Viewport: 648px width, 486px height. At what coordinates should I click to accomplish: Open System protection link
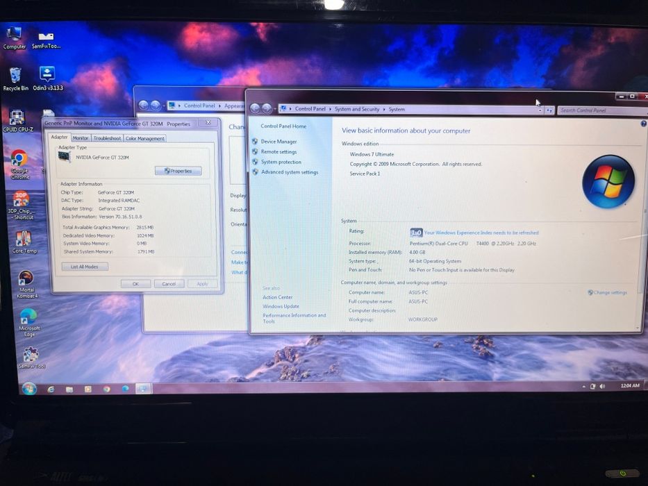tap(281, 162)
